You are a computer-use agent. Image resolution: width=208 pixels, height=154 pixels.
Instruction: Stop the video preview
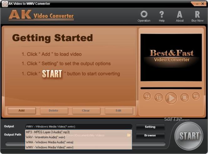pos(185,98)
